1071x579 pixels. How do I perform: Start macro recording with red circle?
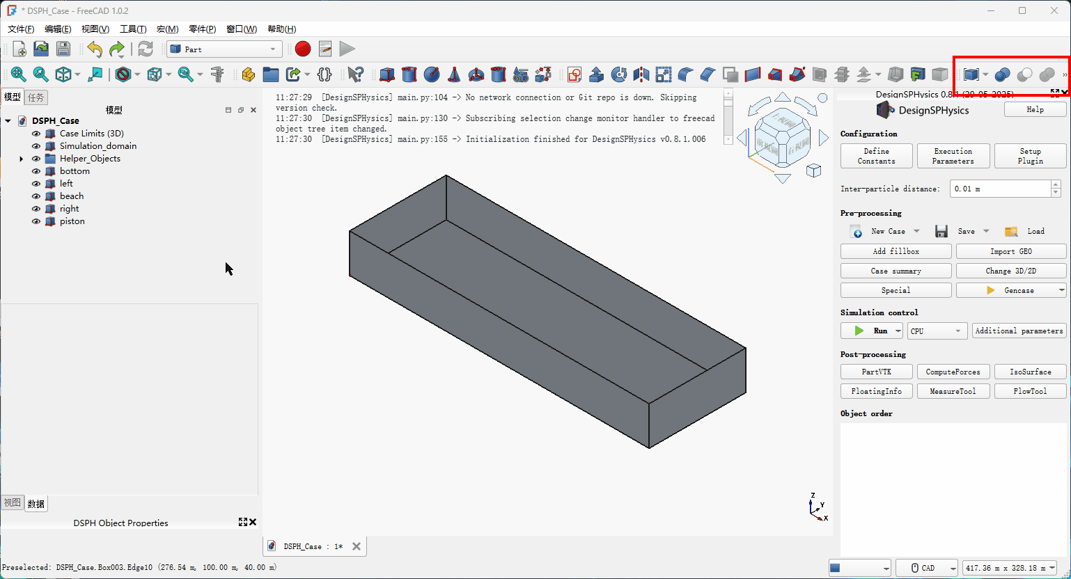302,49
